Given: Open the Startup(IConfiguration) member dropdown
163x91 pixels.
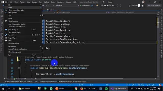Looking at the screenshot, I should pyautogui.click(x=133, y=12).
